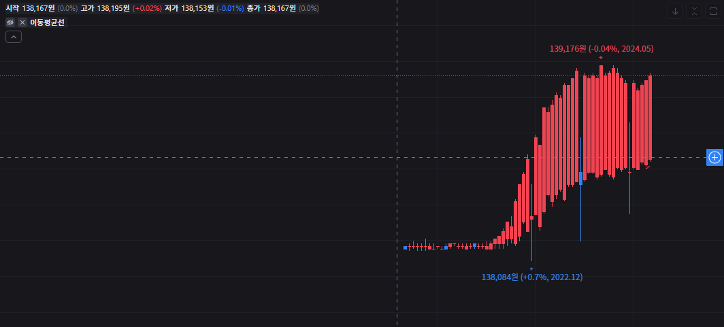Click the blue plus crosshair button
Image resolution: width=724 pixels, height=327 pixels.
[x=714, y=158]
